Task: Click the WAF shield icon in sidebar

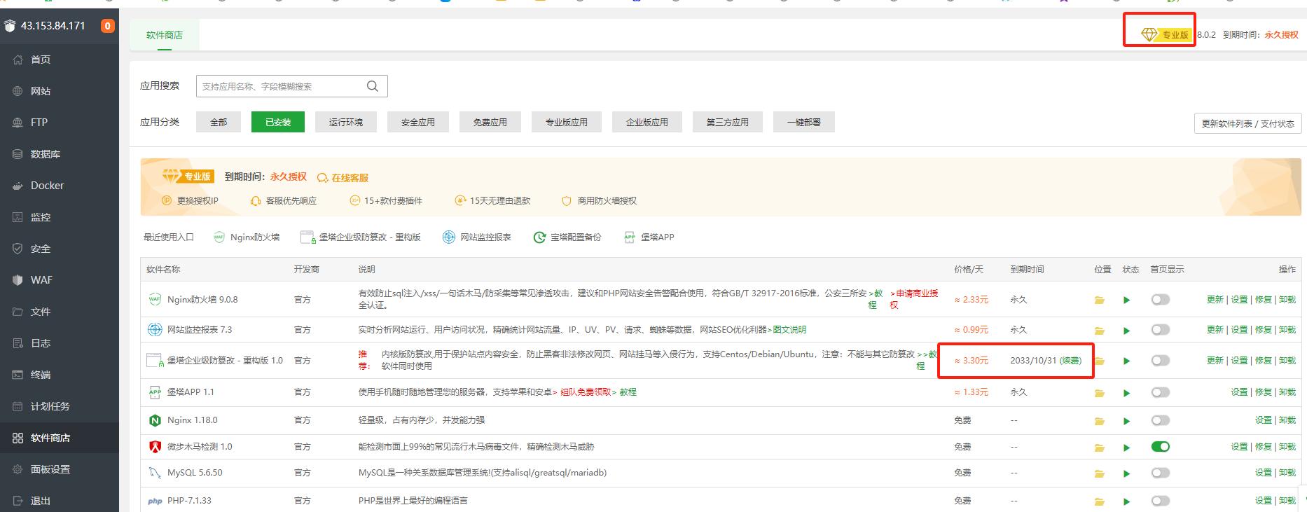Action: pos(18,280)
